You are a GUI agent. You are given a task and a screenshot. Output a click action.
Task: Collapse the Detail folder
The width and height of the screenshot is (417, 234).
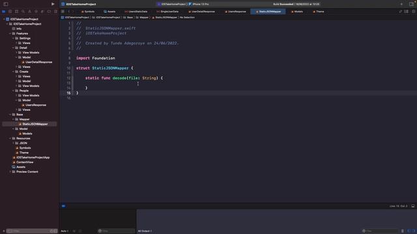[x=13, y=47]
